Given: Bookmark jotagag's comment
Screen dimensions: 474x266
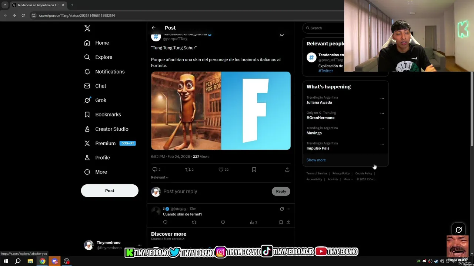Looking at the screenshot, I should (x=281, y=222).
